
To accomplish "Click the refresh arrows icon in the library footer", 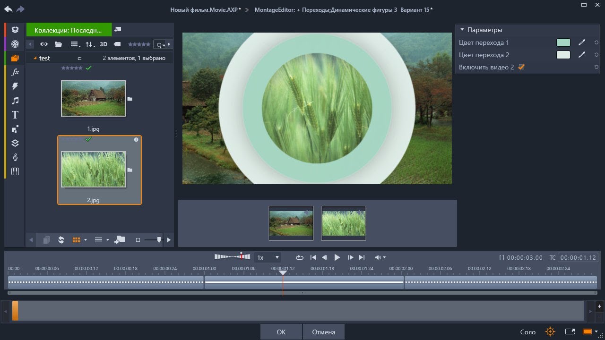I will (x=61, y=240).
